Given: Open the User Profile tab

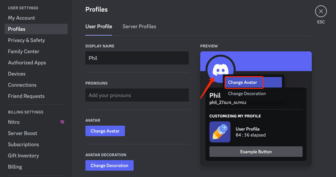Looking at the screenshot, I should pos(99,26).
